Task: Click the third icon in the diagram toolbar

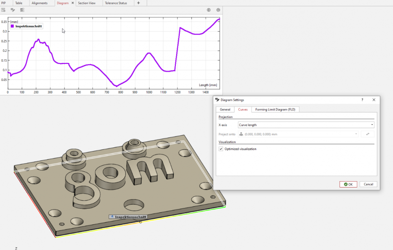Action: pyautogui.click(x=22, y=10)
